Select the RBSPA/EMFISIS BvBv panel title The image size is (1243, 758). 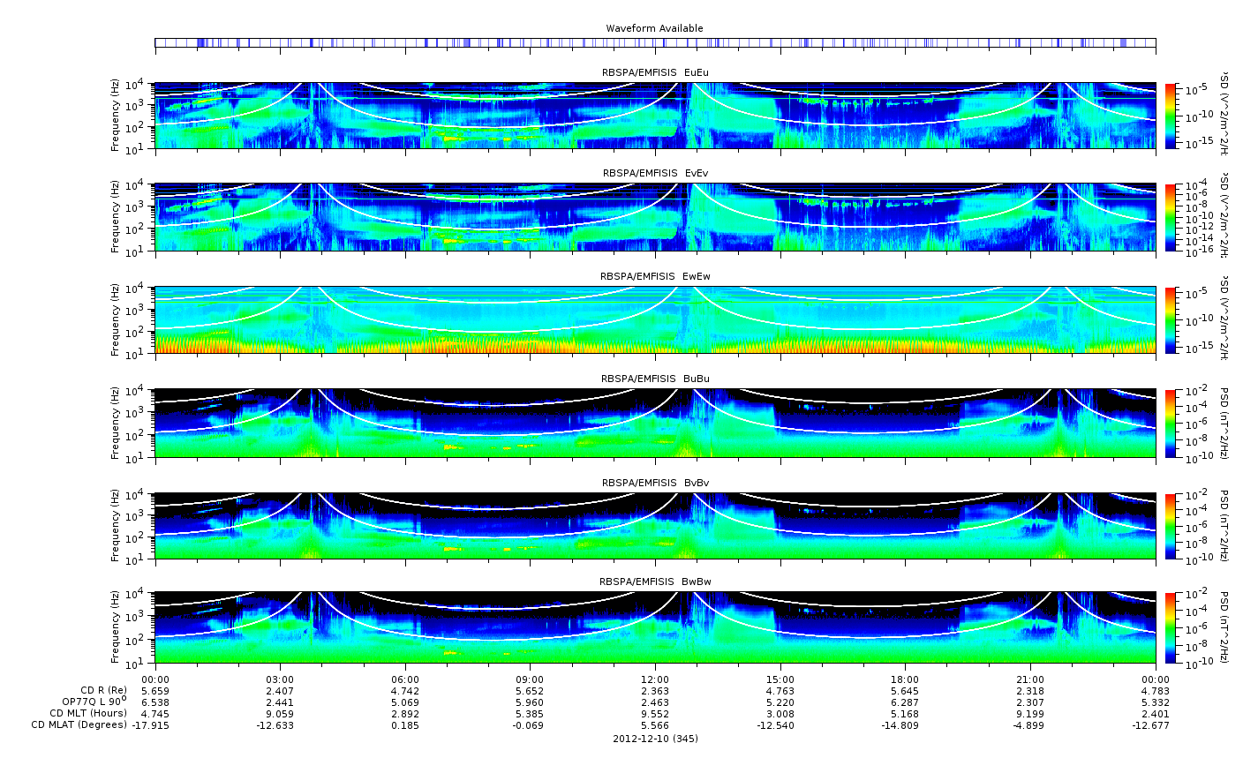655,483
